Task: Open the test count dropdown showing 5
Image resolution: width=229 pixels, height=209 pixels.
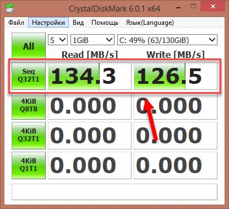Action: pos(58,40)
